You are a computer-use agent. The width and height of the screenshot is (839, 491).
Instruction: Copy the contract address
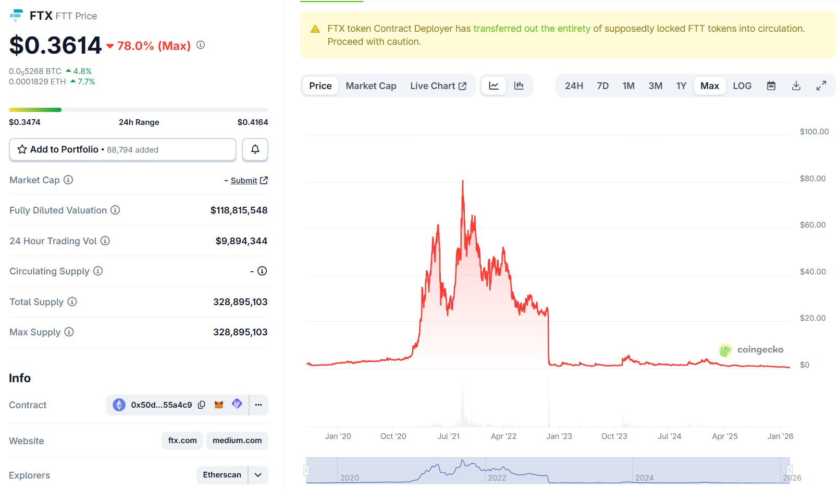pyautogui.click(x=202, y=405)
